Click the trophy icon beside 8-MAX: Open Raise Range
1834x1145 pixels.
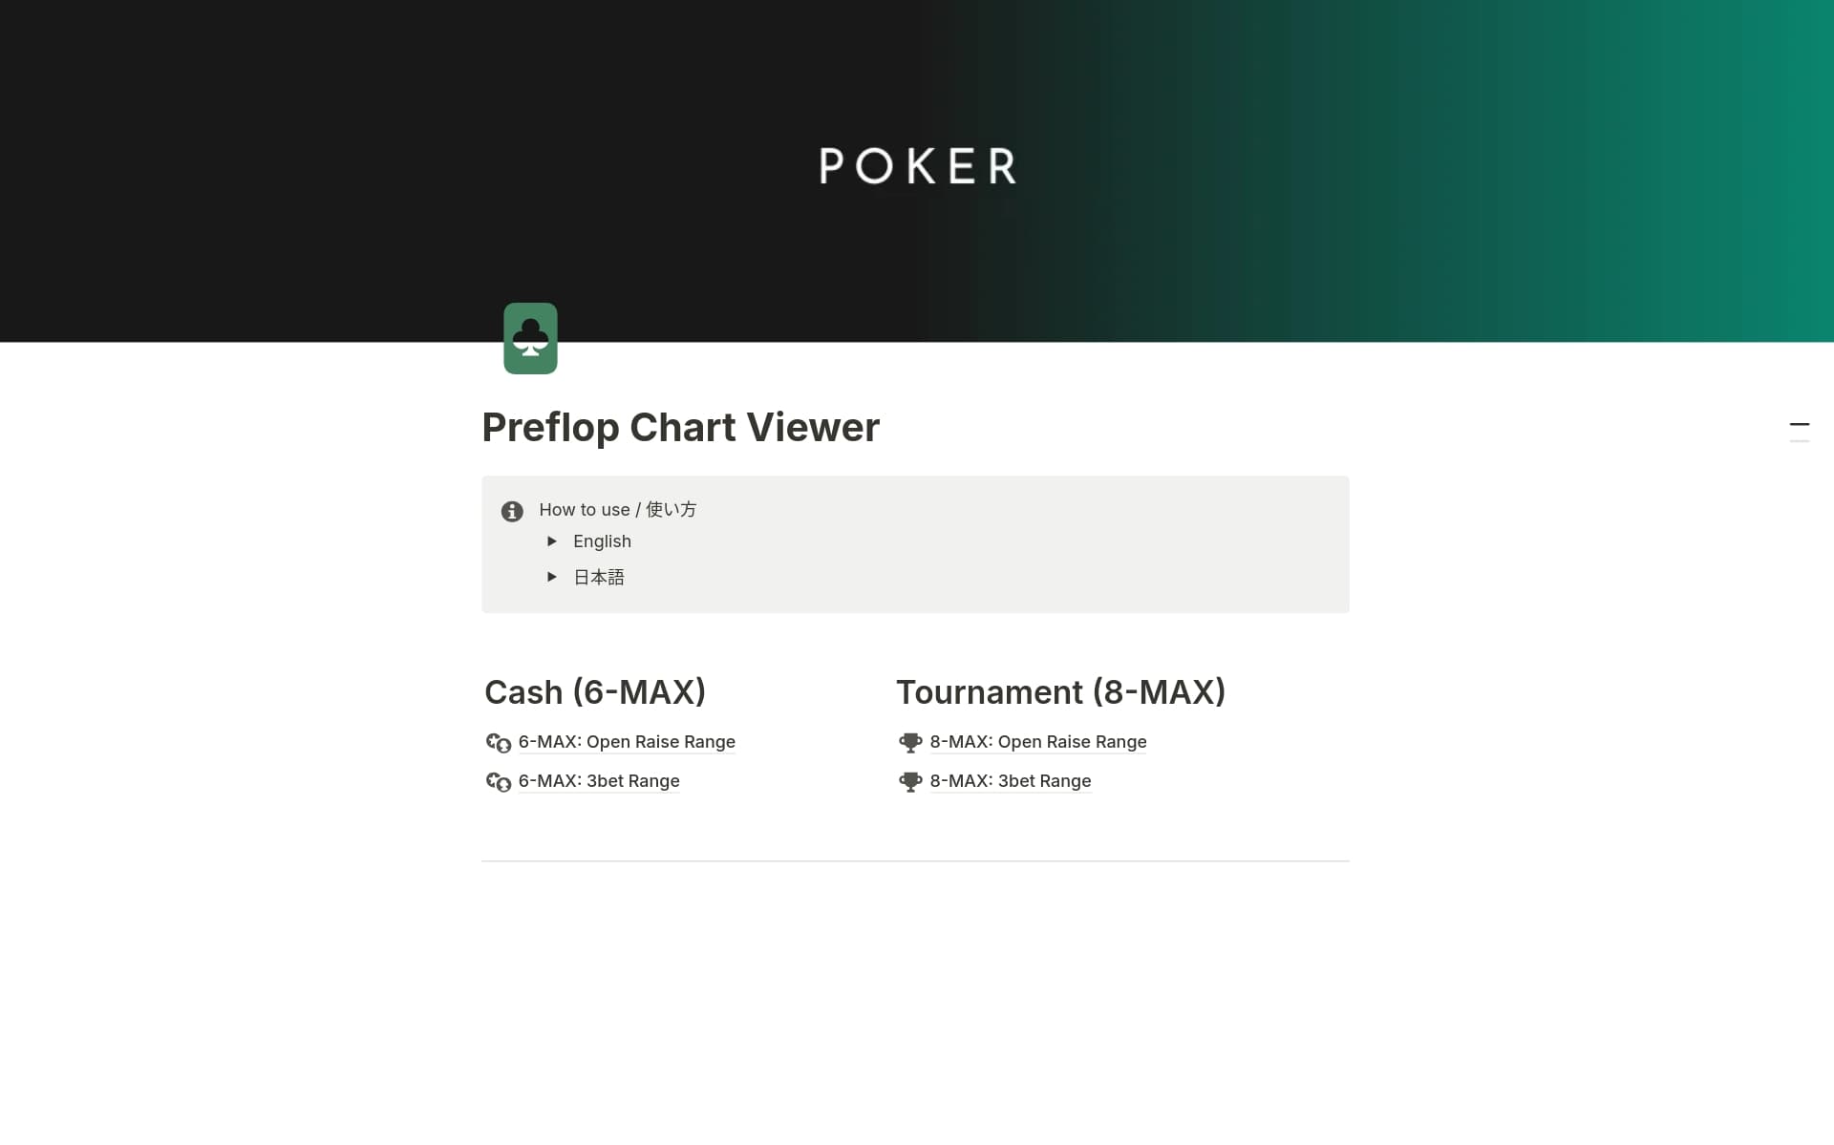point(910,743)
